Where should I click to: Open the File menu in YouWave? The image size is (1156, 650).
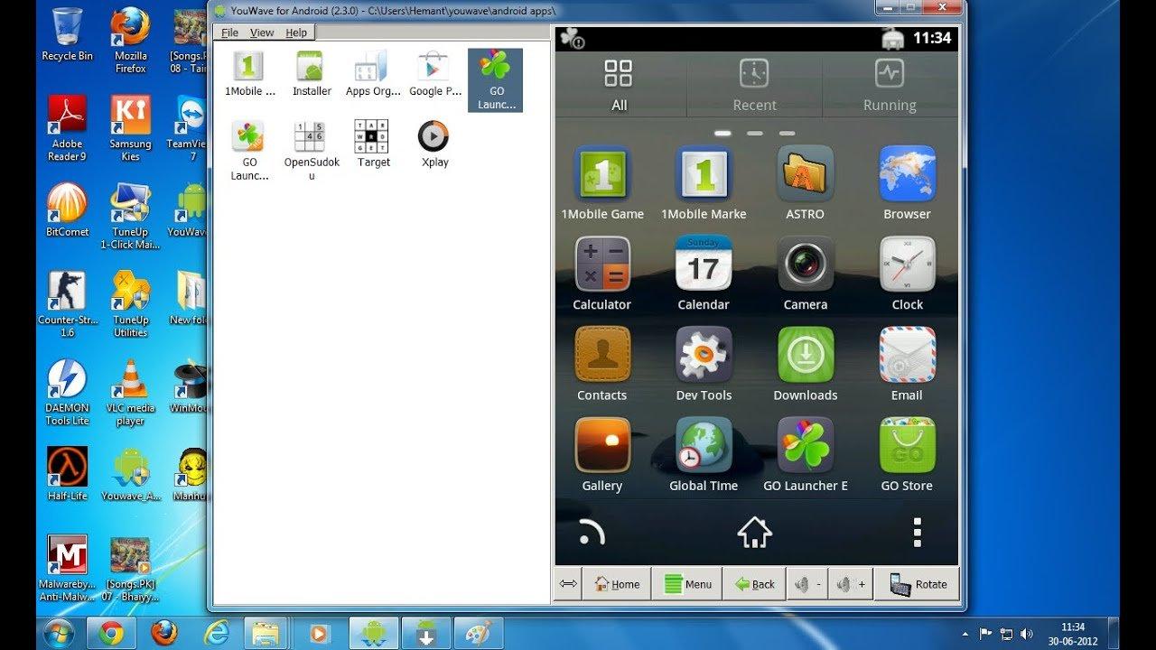pos(229,32)
